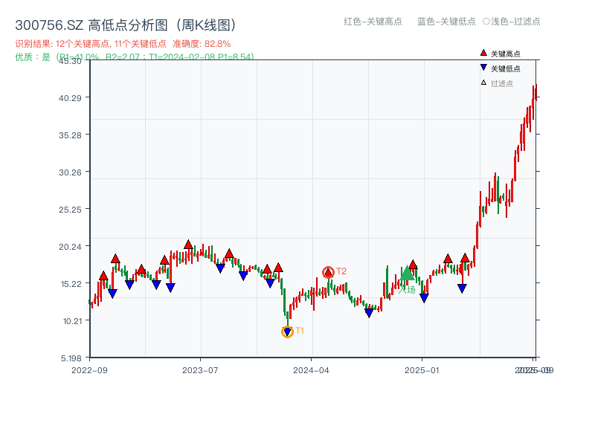This screenshot has width=595, height=446.
Task: Select the red triangle just right of 入场 marker
Action: tap(414, 265)
